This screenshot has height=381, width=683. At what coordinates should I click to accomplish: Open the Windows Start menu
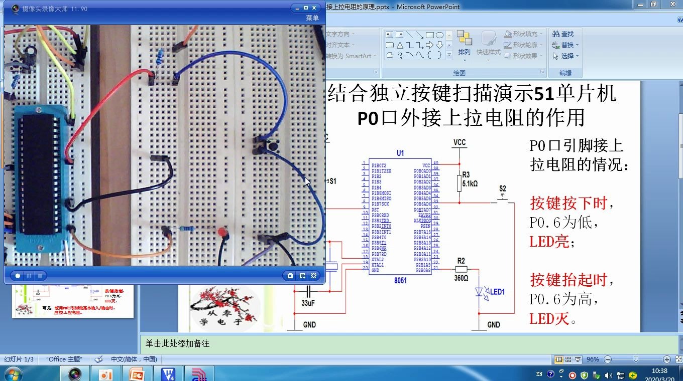(14, 374)
